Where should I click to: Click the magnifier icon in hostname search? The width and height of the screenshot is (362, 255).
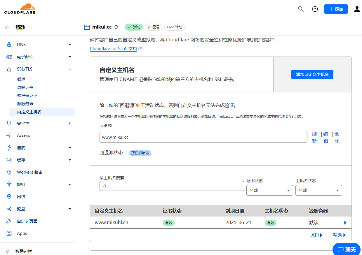[105, 186]
